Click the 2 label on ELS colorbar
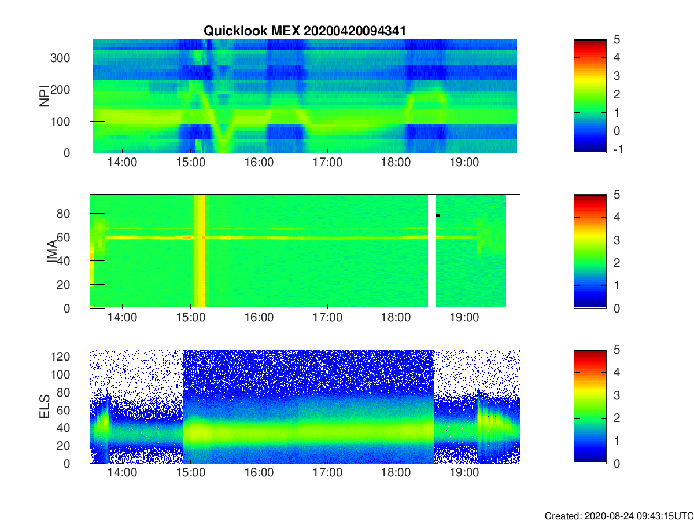This screenshot has width=694, height=521. [617, 418]
